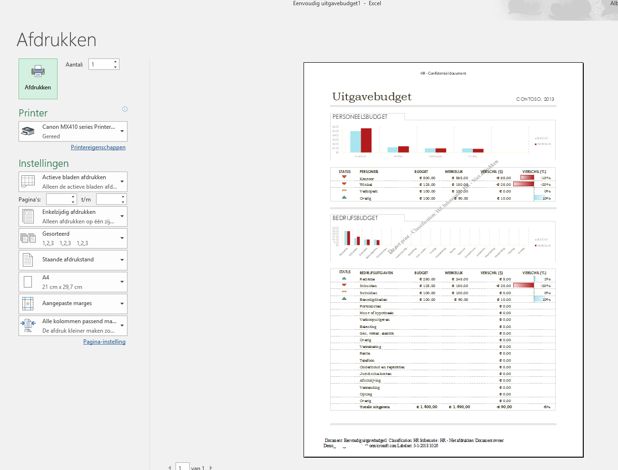Viewport: 618px width, 470px height.
Task: Click the t/m end page field
Action: click(x=108, y=200)
